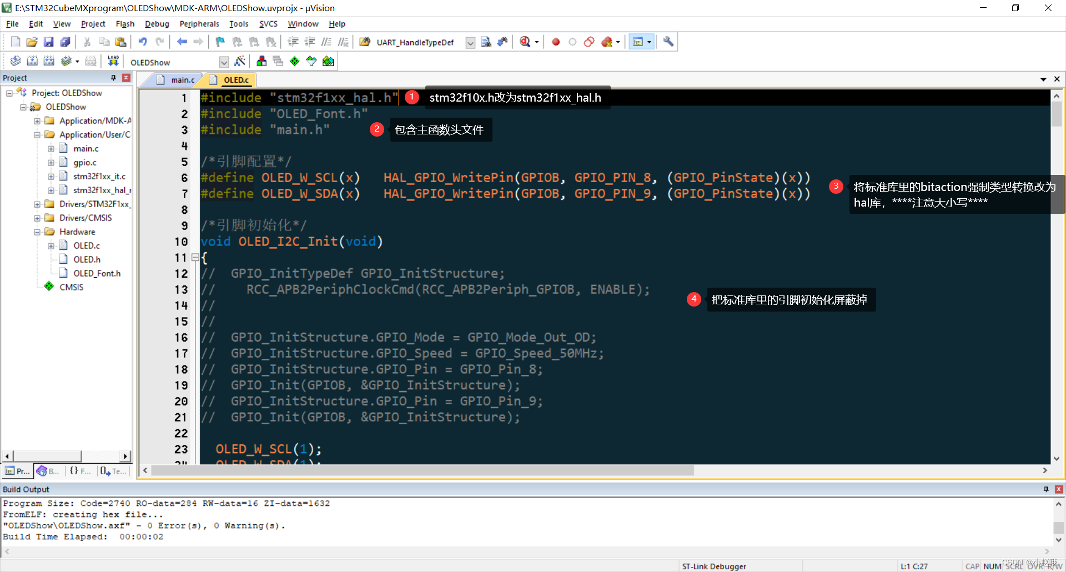Insert a breakpoint with the red circle icon

(x=556, y=42)
